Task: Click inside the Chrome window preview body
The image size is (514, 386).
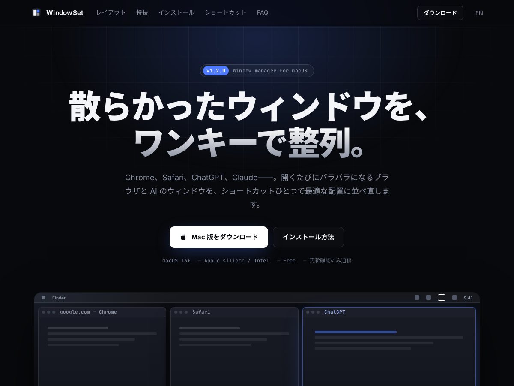Action: (x=102, y=352)
